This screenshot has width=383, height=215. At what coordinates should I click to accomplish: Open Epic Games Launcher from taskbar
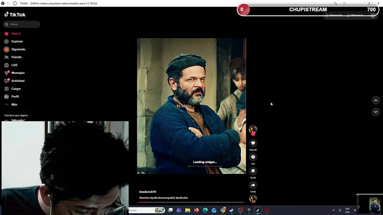pyautogui.click(x=249, y=210)
